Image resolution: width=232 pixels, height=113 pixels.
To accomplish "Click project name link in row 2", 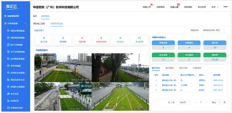I will [170, 85].
